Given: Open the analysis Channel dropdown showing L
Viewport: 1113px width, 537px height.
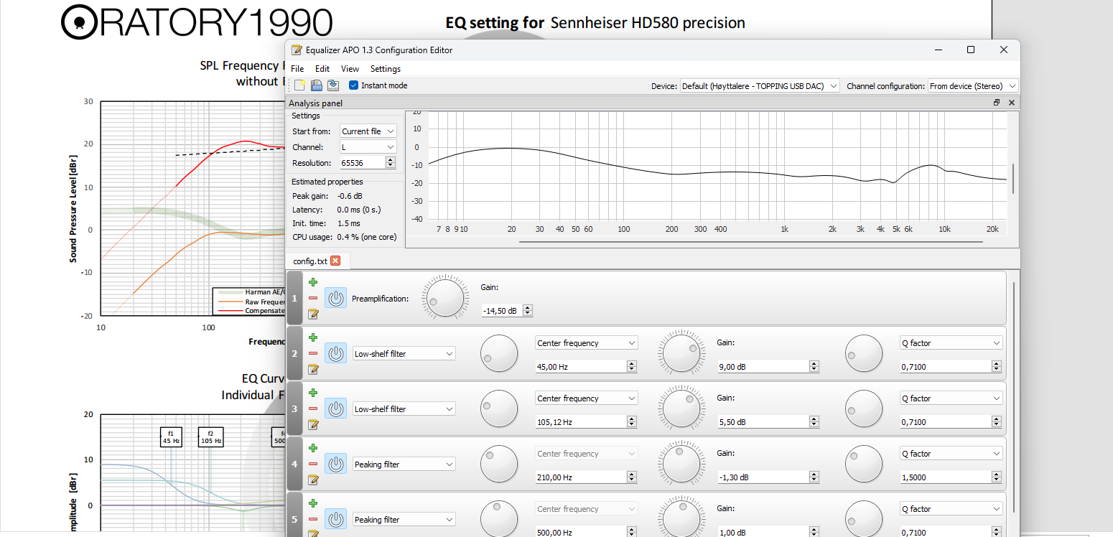Looking at the screenshot, I should click(x=368, y=147).
